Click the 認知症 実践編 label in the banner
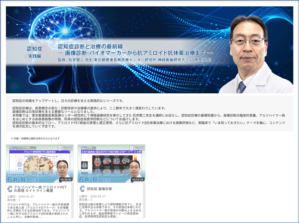Viewport: 299px width, 223px height. tap(35, 52)
